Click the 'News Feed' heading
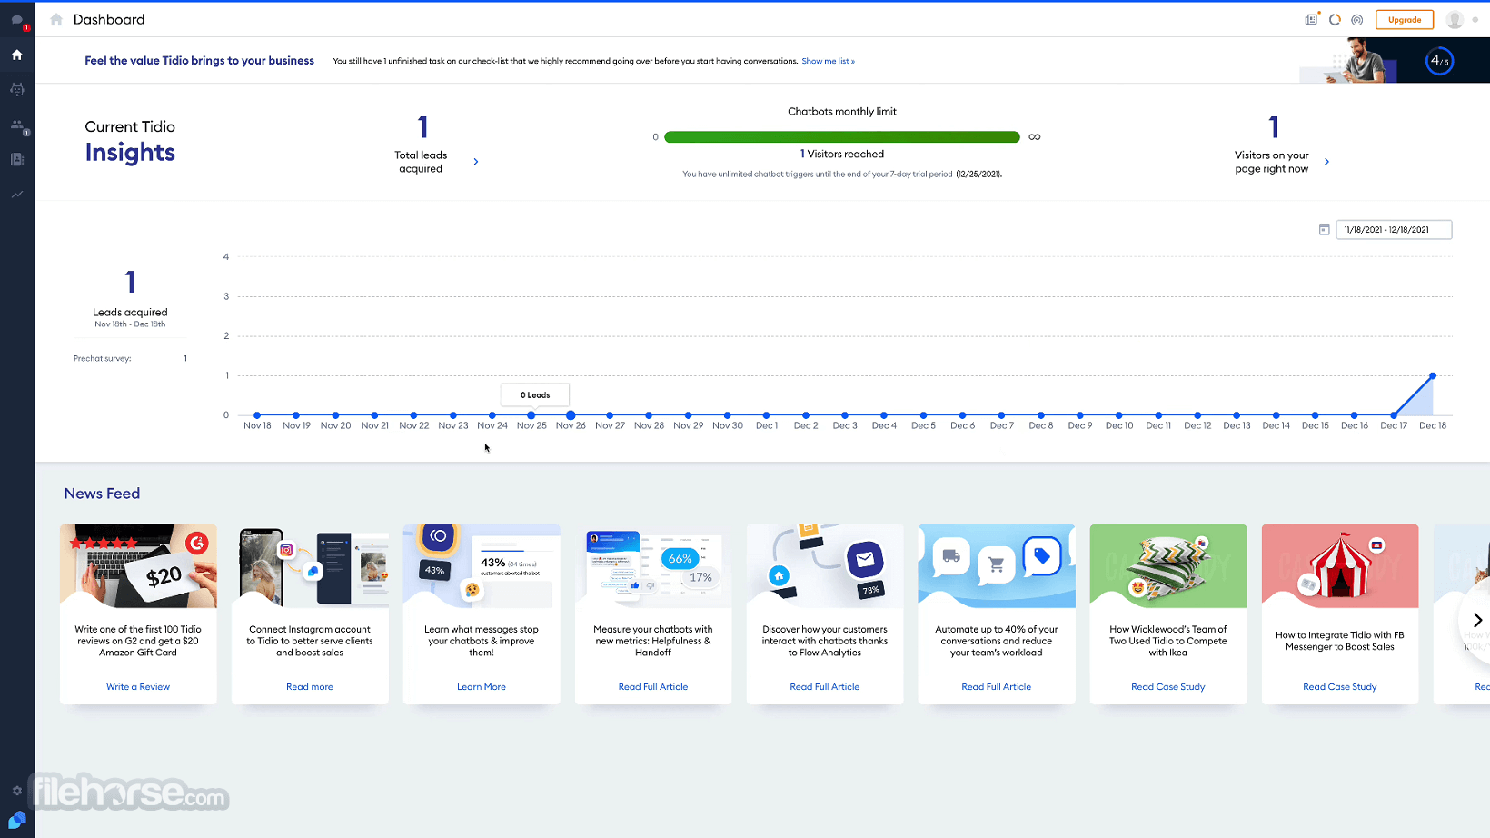This screenshot has width=1490, height=838. coord(102,494)
